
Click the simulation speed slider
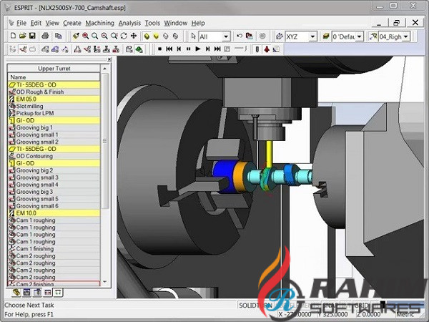(240, 49)
